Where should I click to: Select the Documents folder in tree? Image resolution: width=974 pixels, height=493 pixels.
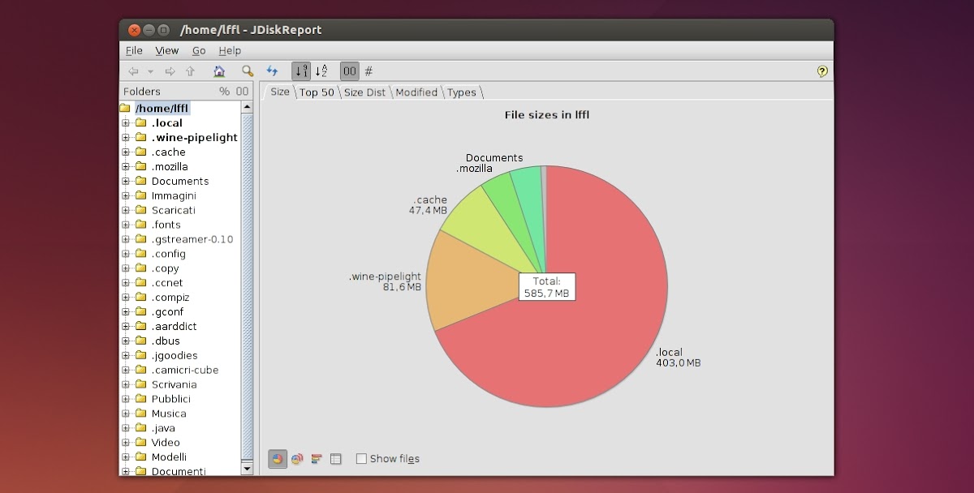pos(180,182)
